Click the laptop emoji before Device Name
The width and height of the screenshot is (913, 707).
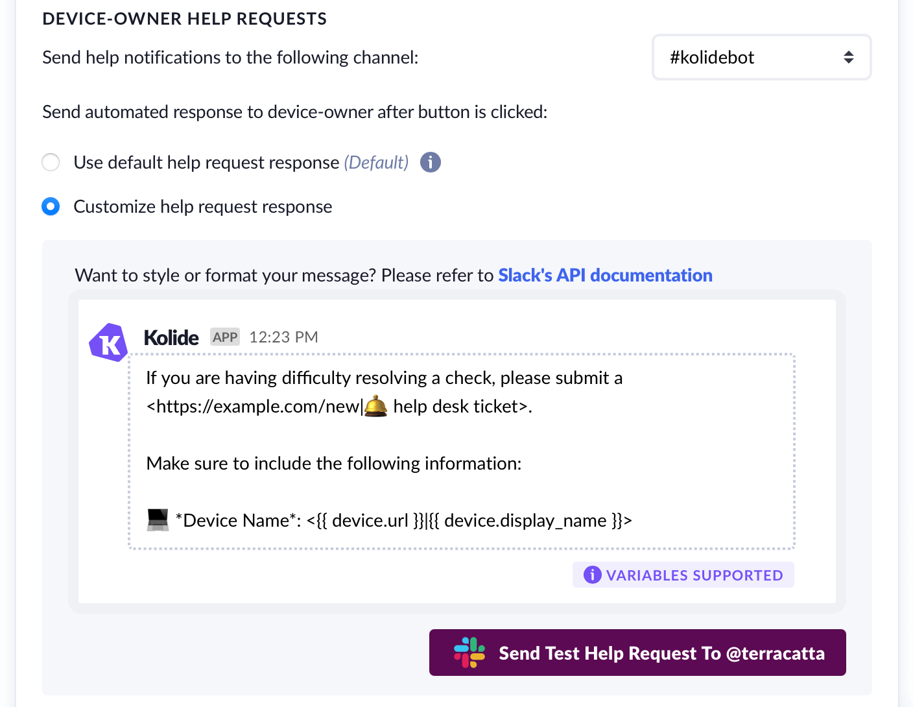click(x=158, y=520)
